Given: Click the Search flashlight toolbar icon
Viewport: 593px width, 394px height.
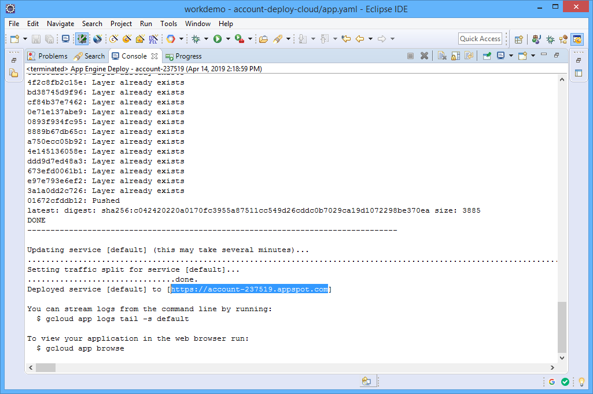Looking at the screenshot, I should [x=278, y=39].
